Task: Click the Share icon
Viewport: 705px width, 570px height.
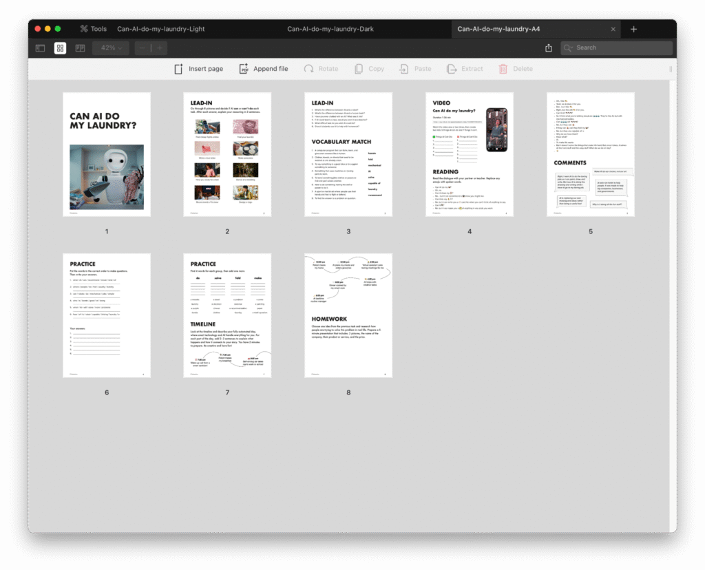Action: (x=549, y=48)
